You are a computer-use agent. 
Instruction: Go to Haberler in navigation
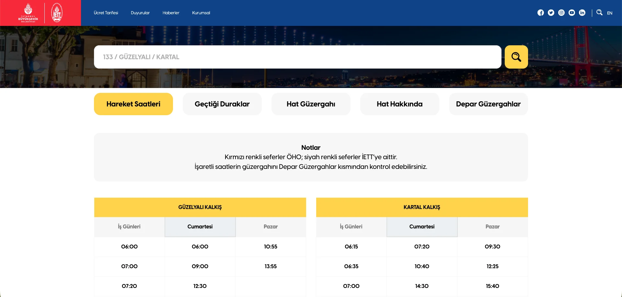(171, 13)
